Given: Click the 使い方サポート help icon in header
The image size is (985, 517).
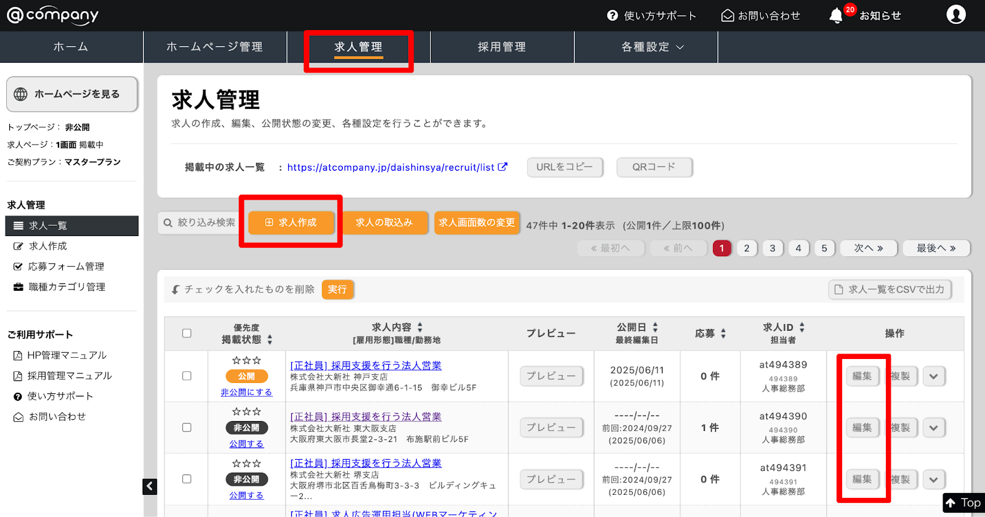Looking at the screenshot, I should pos(613,15).
